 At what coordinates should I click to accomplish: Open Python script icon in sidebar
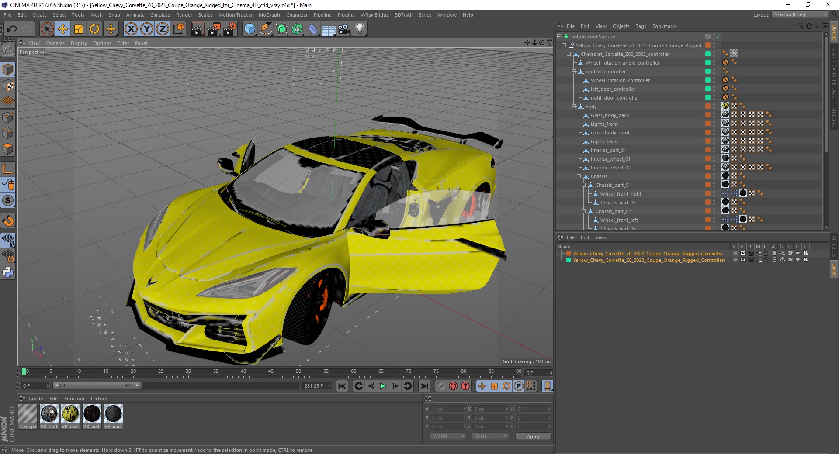(8, 272)
